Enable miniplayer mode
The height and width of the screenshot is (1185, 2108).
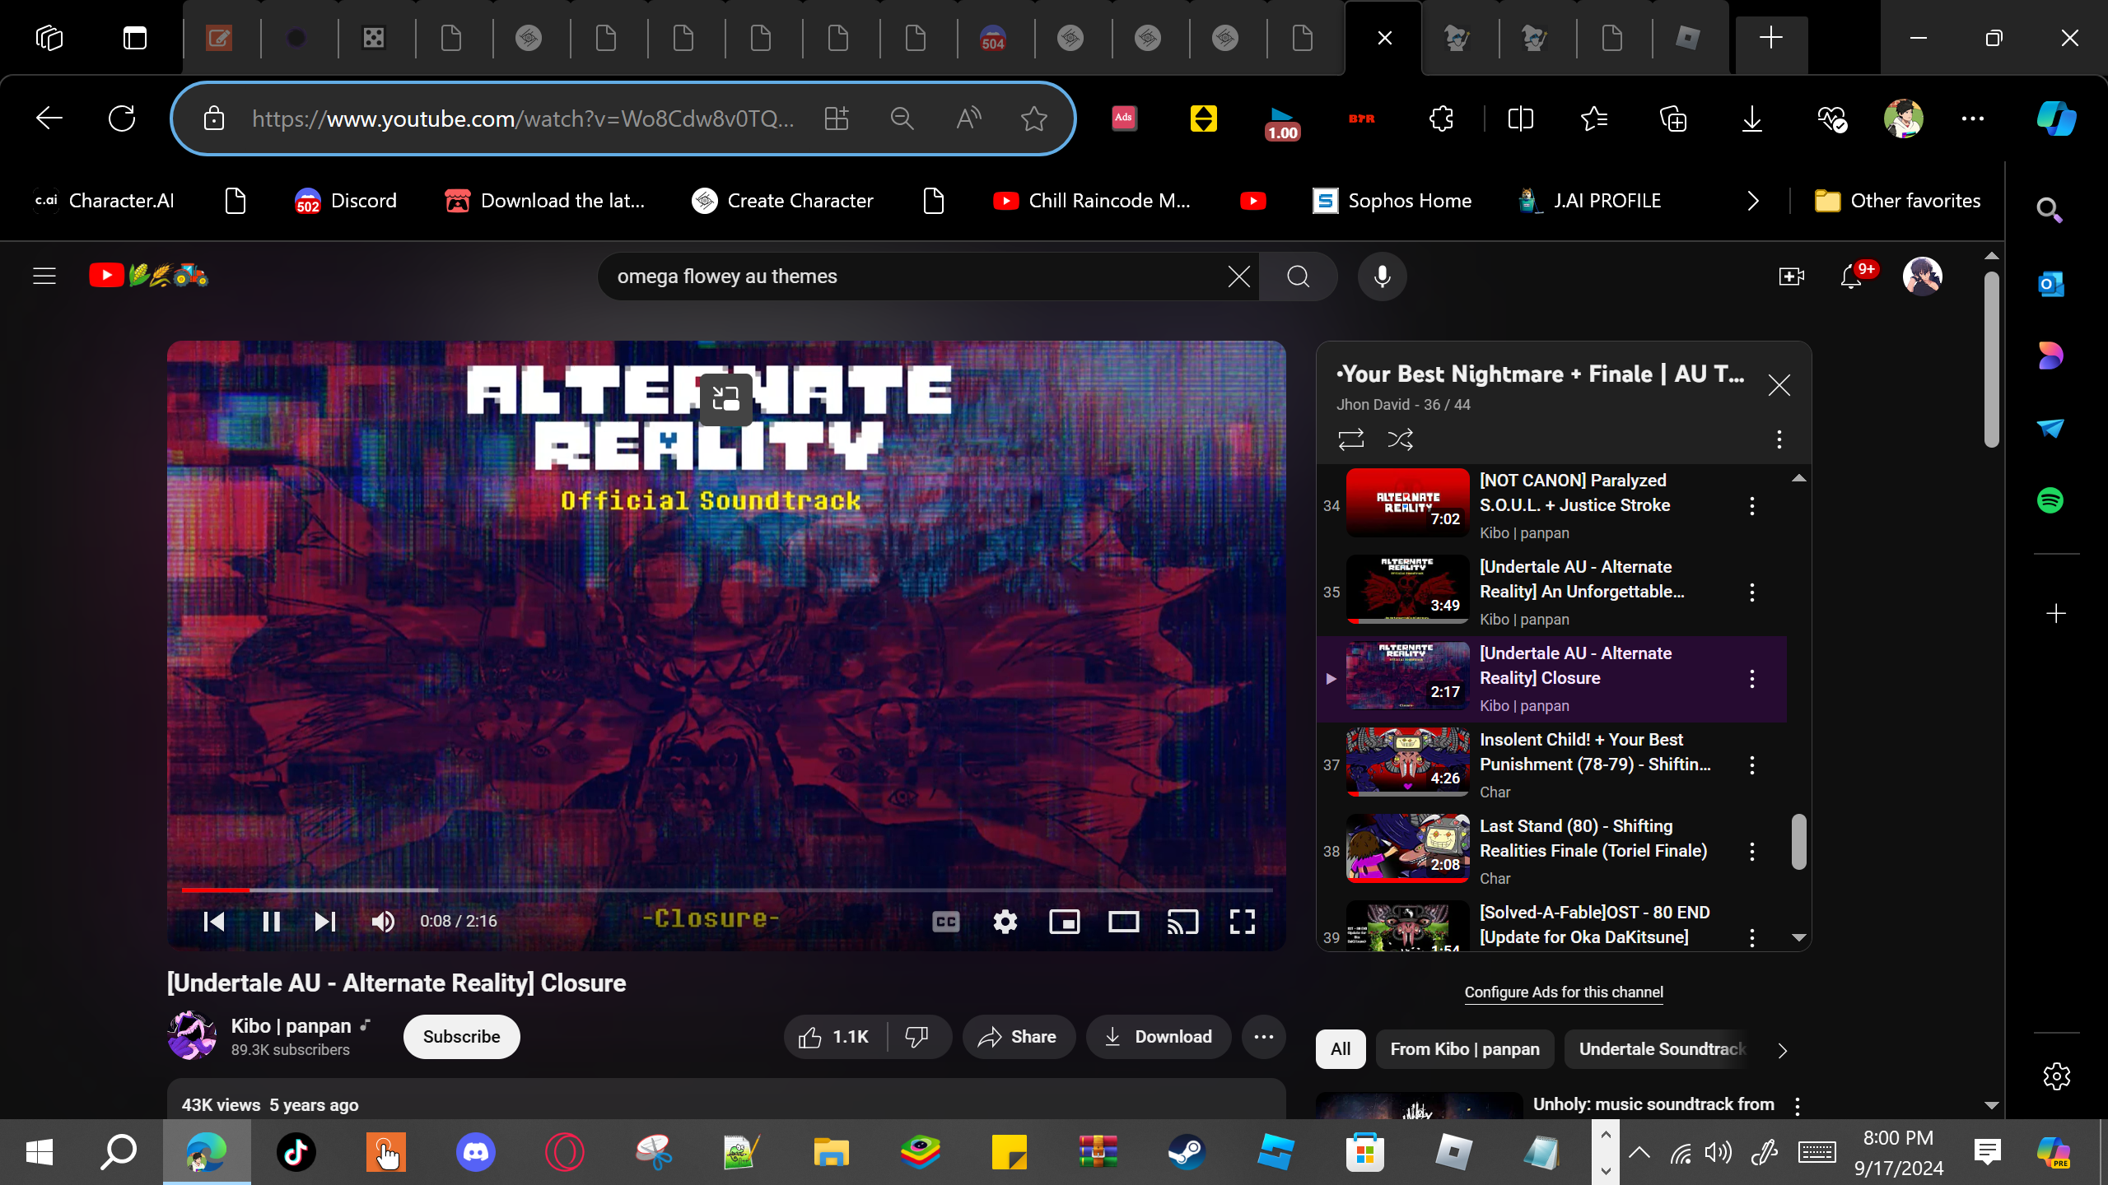click(x=1064, y=922)
